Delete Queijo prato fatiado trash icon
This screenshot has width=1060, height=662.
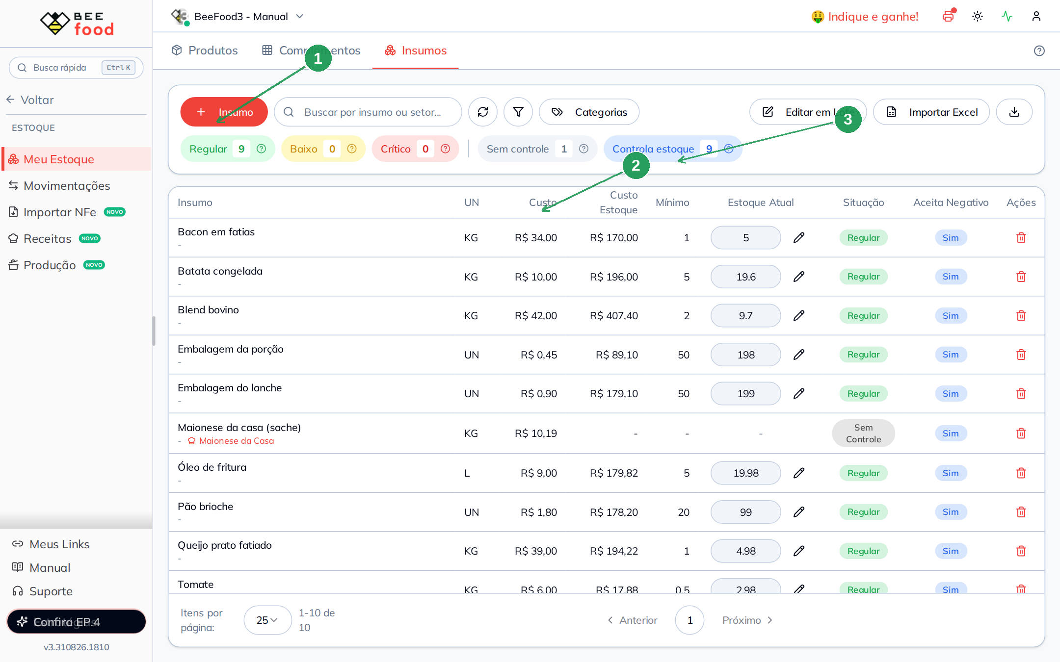click(1021, 551)
